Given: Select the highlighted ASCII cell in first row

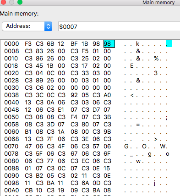Looking at the screenshot, I should click(x=169, y=44).
